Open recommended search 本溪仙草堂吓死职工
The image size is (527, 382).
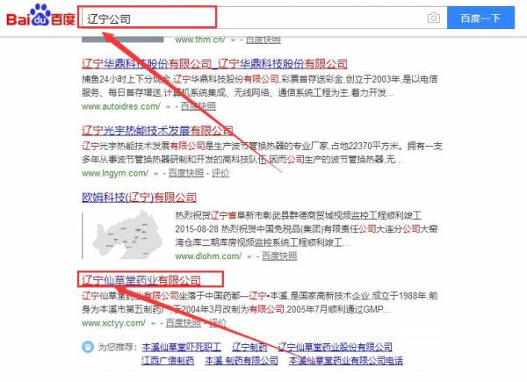pos(182,347)
